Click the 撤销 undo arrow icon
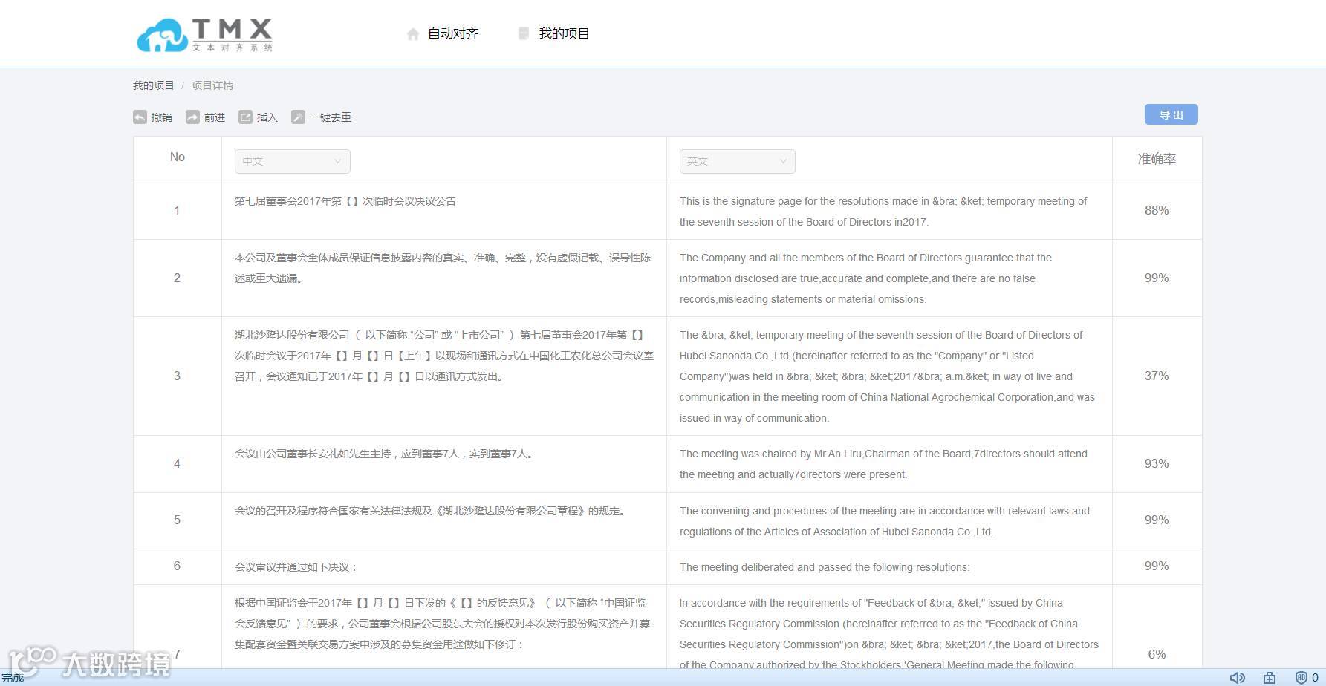This screenshot has width=1326, height=686. pos(140,117)
